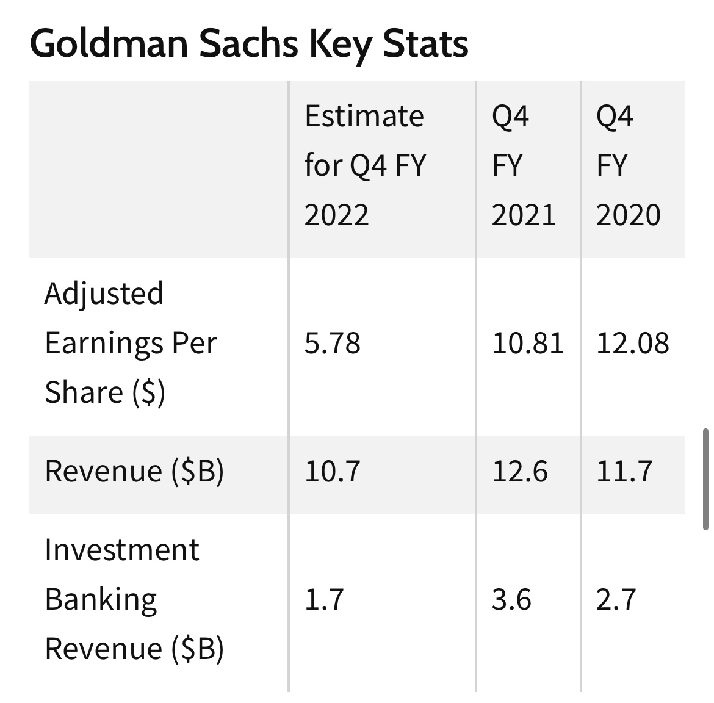The height and width of the screenshot is (703, 714).
Task: Click the empty top-left header cell
Action: click(x=159, y=169)
